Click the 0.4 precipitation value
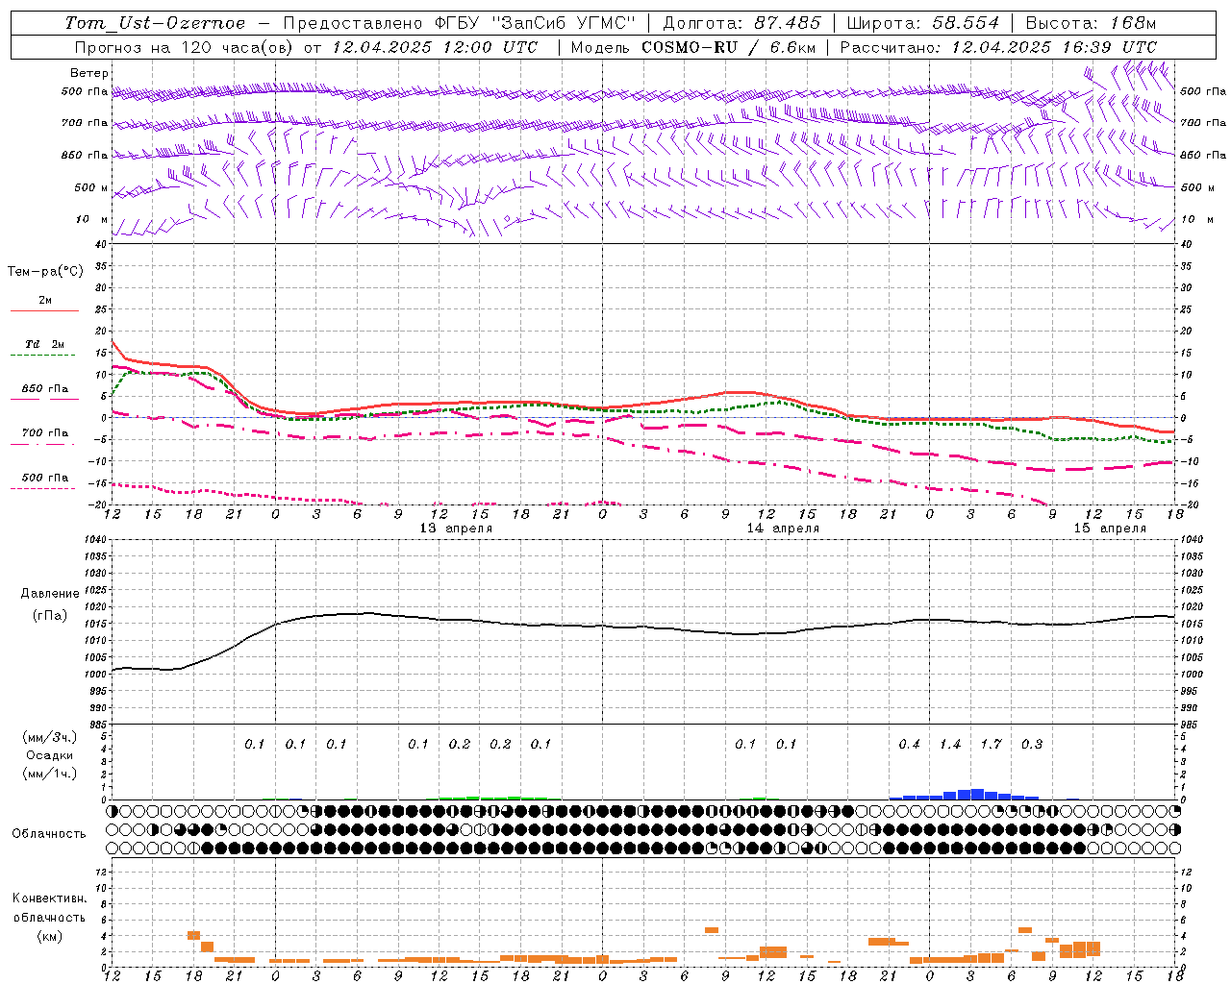The height and width of the screenshot is (984, 1231). (909, 744)
